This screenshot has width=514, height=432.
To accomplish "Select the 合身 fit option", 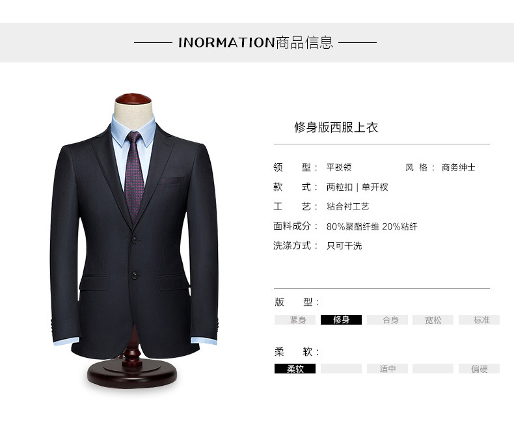I will [388, 319].
